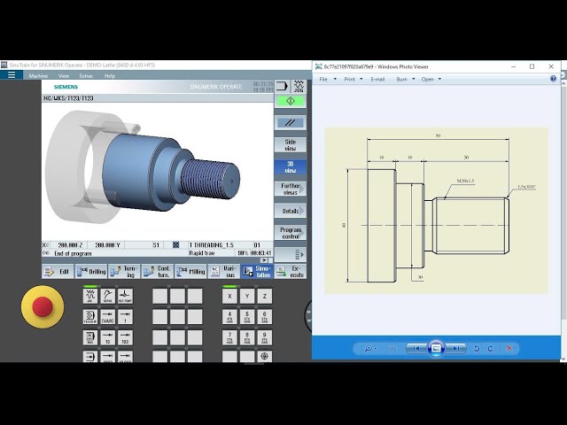Select the 8th axis key
The height and width of the screenshot is (425, 567).
(x=247, y=337)
